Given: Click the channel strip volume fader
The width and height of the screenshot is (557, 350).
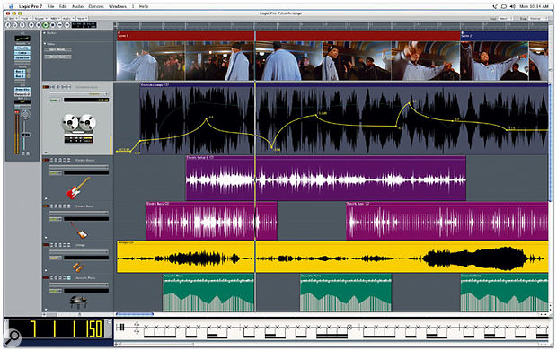Looking at the screenshot, I should click(25, 135).
